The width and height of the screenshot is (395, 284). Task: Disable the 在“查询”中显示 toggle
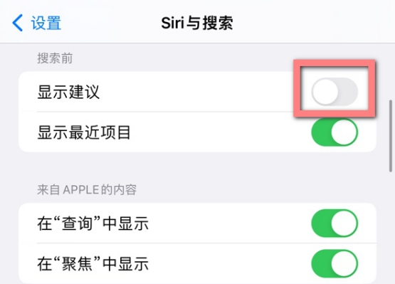[x=335, y=223]
